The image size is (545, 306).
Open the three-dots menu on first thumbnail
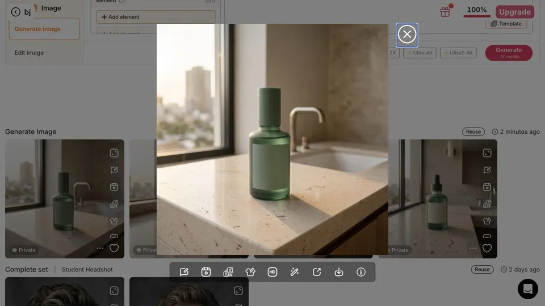point(100,248)
